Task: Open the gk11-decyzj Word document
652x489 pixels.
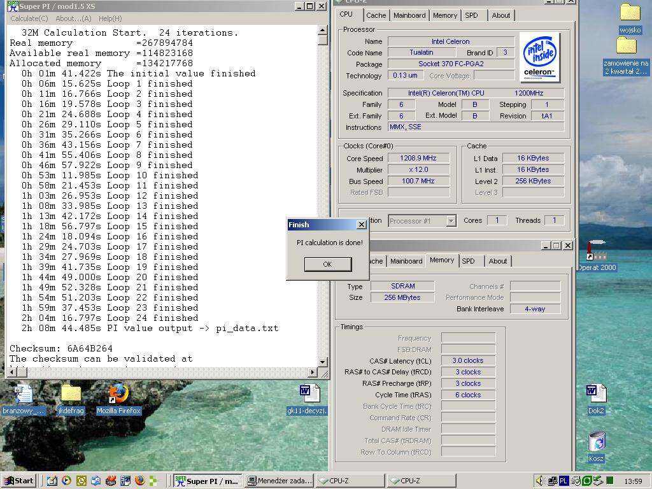Action: click(x=308, y=399)
